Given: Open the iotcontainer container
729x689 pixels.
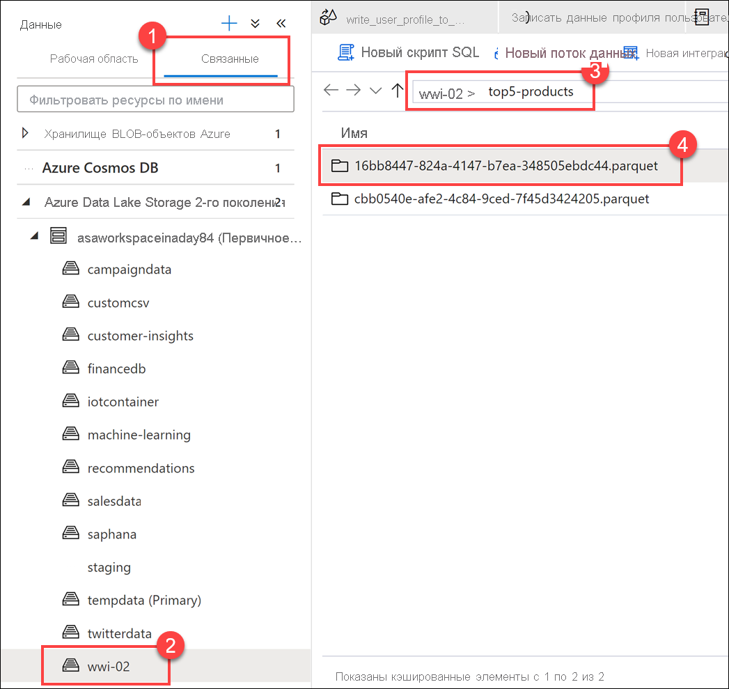Looking at the screenshot, I should pos(123,401).
